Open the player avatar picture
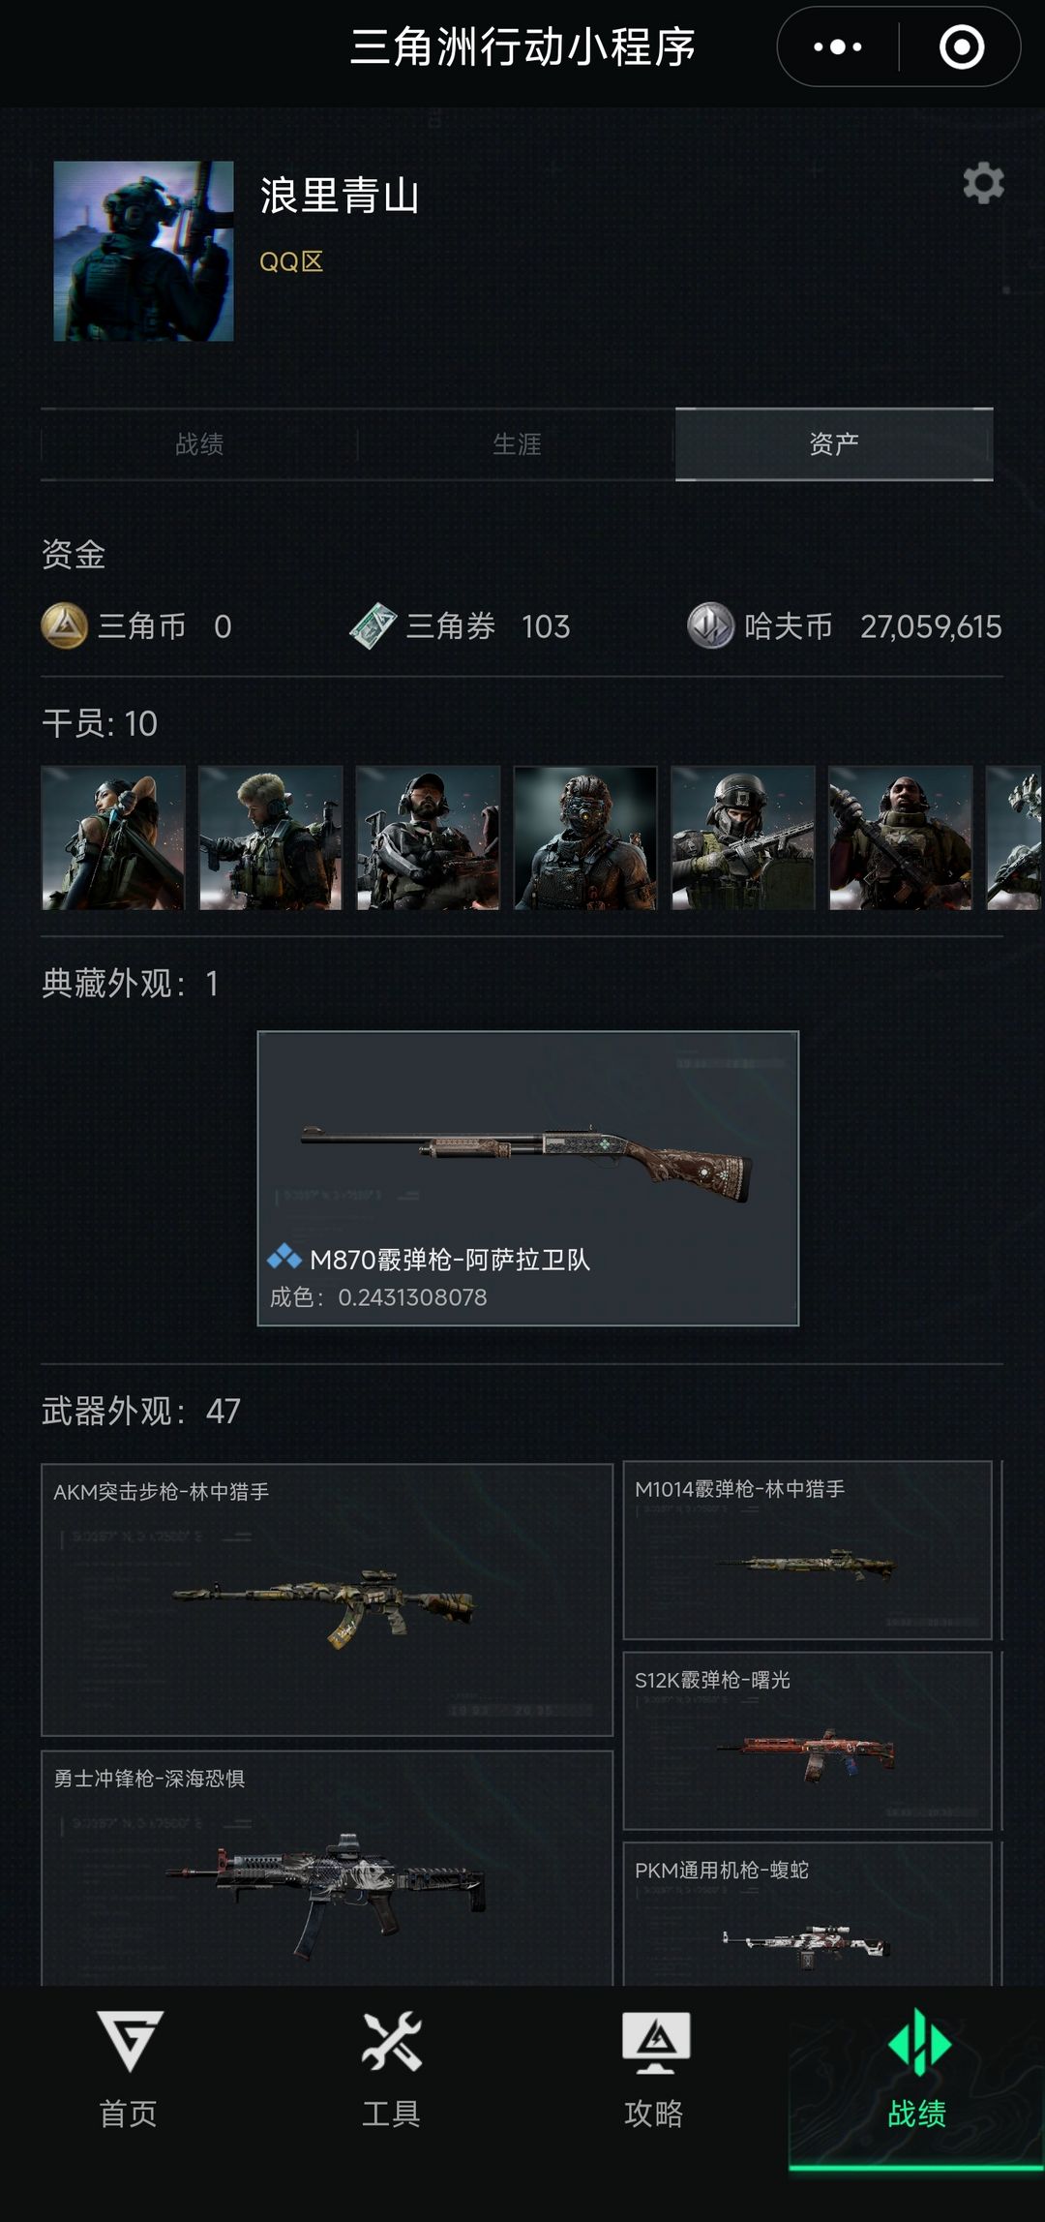 click(143, 251)
